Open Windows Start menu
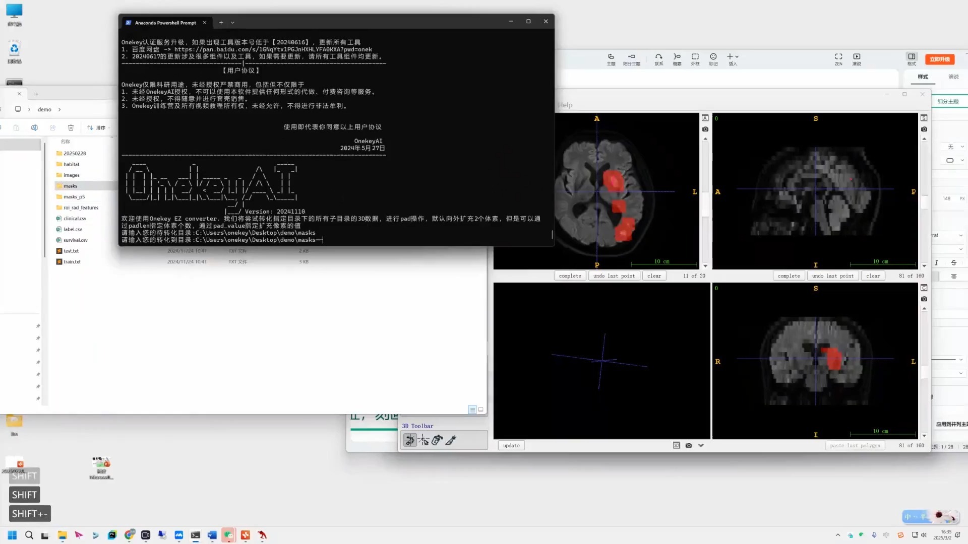968x544 pixels. point(12,535)
